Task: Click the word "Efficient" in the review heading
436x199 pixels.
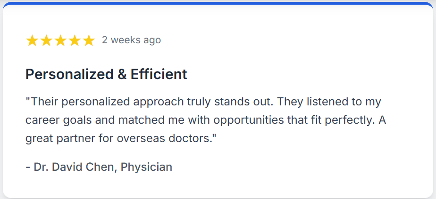Action: click(x=159, y=74)
